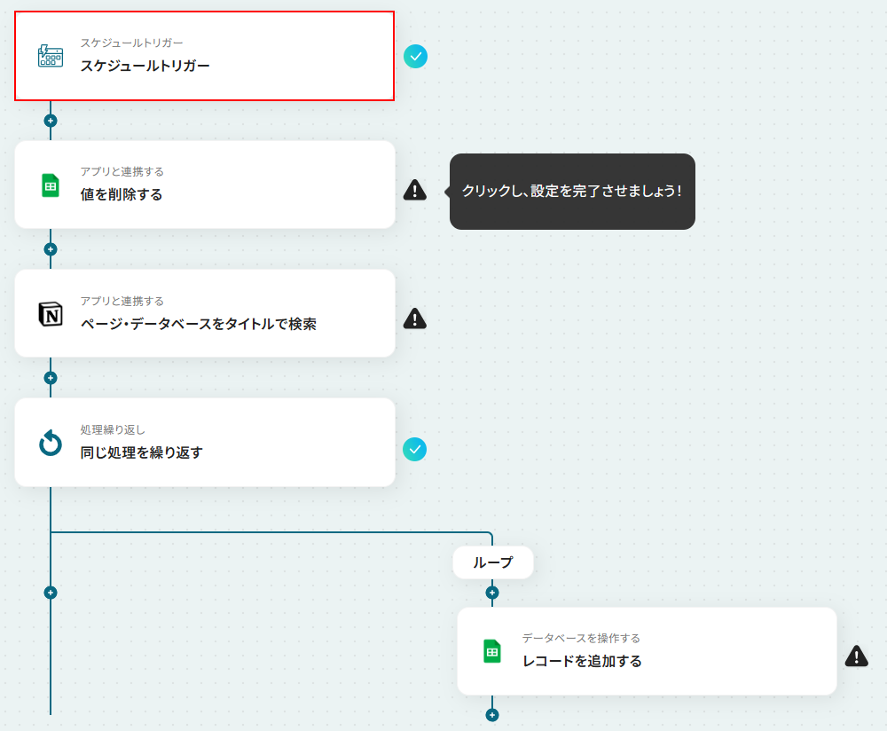Click the クリックし、設定を完了させましょう! tooltip
The image size is (887, 731).
(x=572, y=192)
